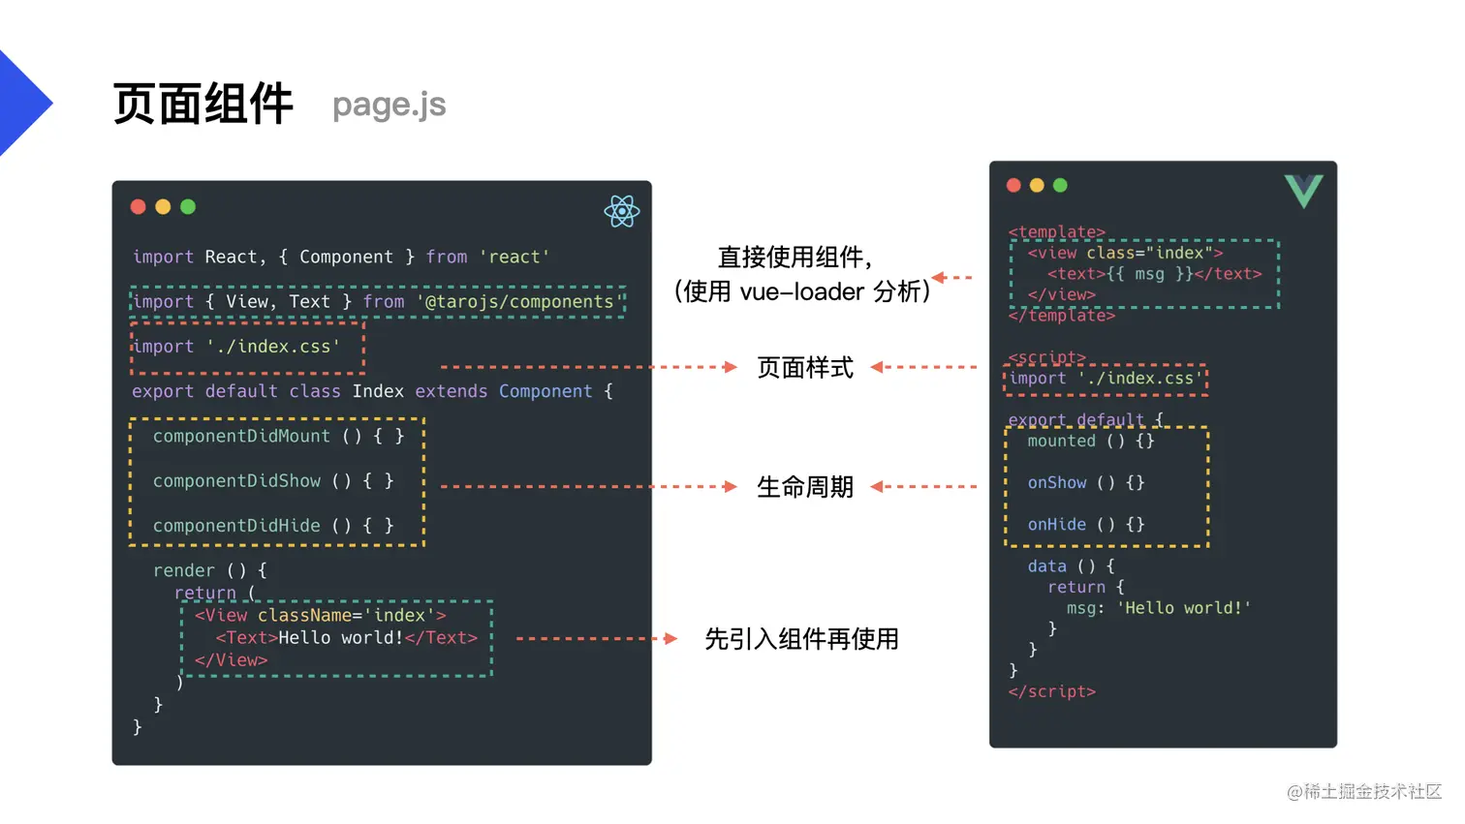Click green maximize dot in Vue code window
Image resolution: width=1465 pixels, height=824 pixels.
[1060, 185]
